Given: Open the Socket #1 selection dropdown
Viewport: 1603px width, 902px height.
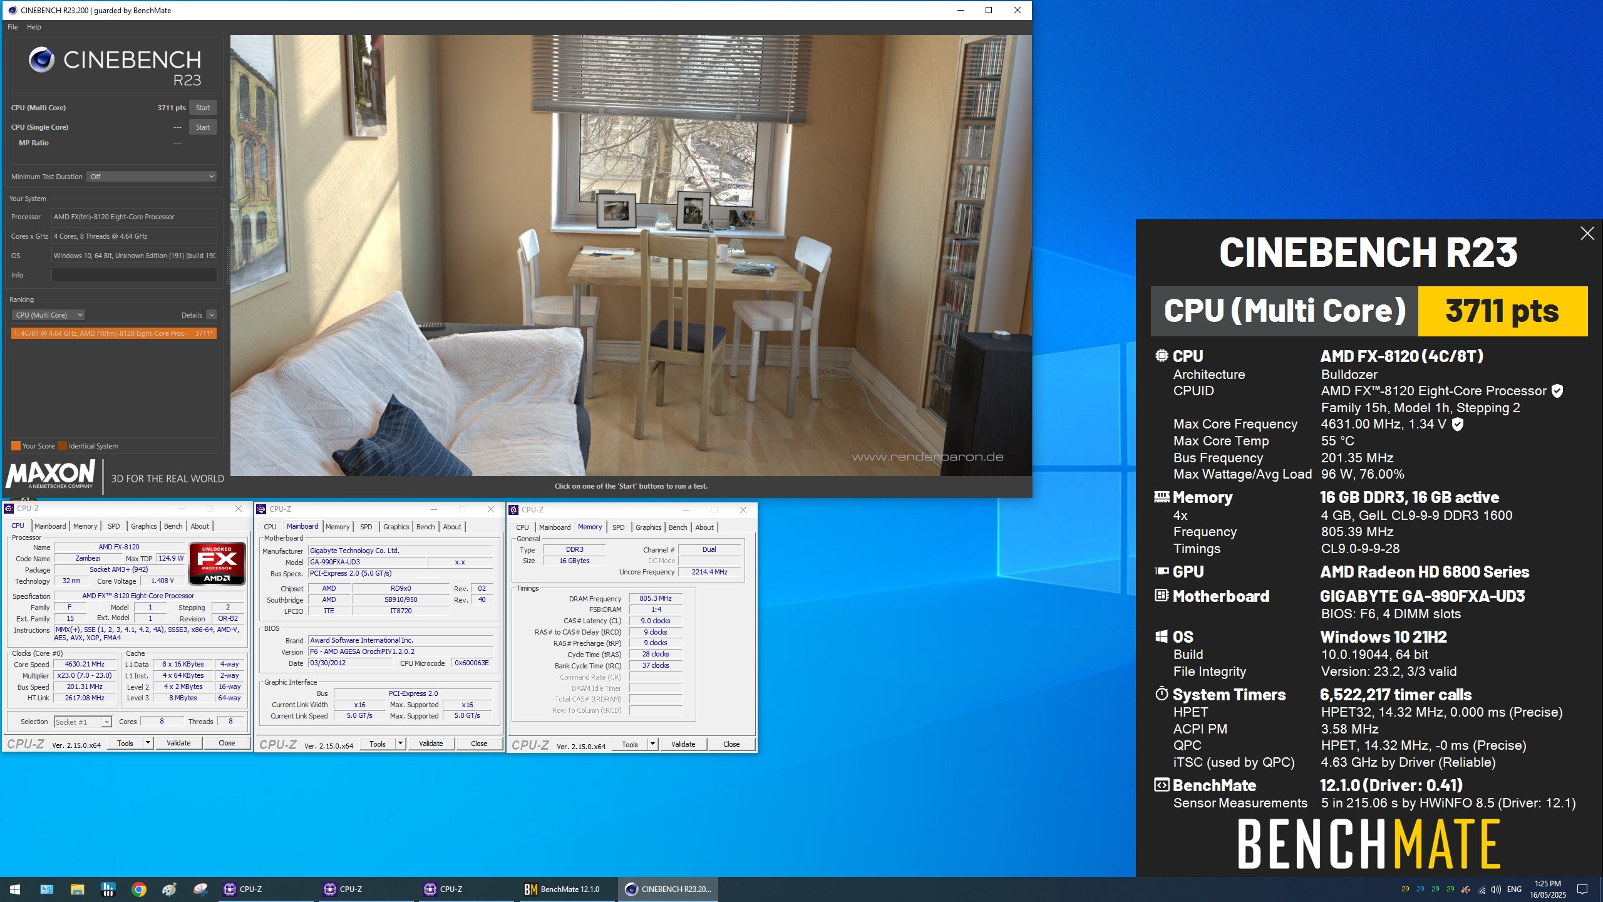Looking at the screenshot, I should point(83,722).
